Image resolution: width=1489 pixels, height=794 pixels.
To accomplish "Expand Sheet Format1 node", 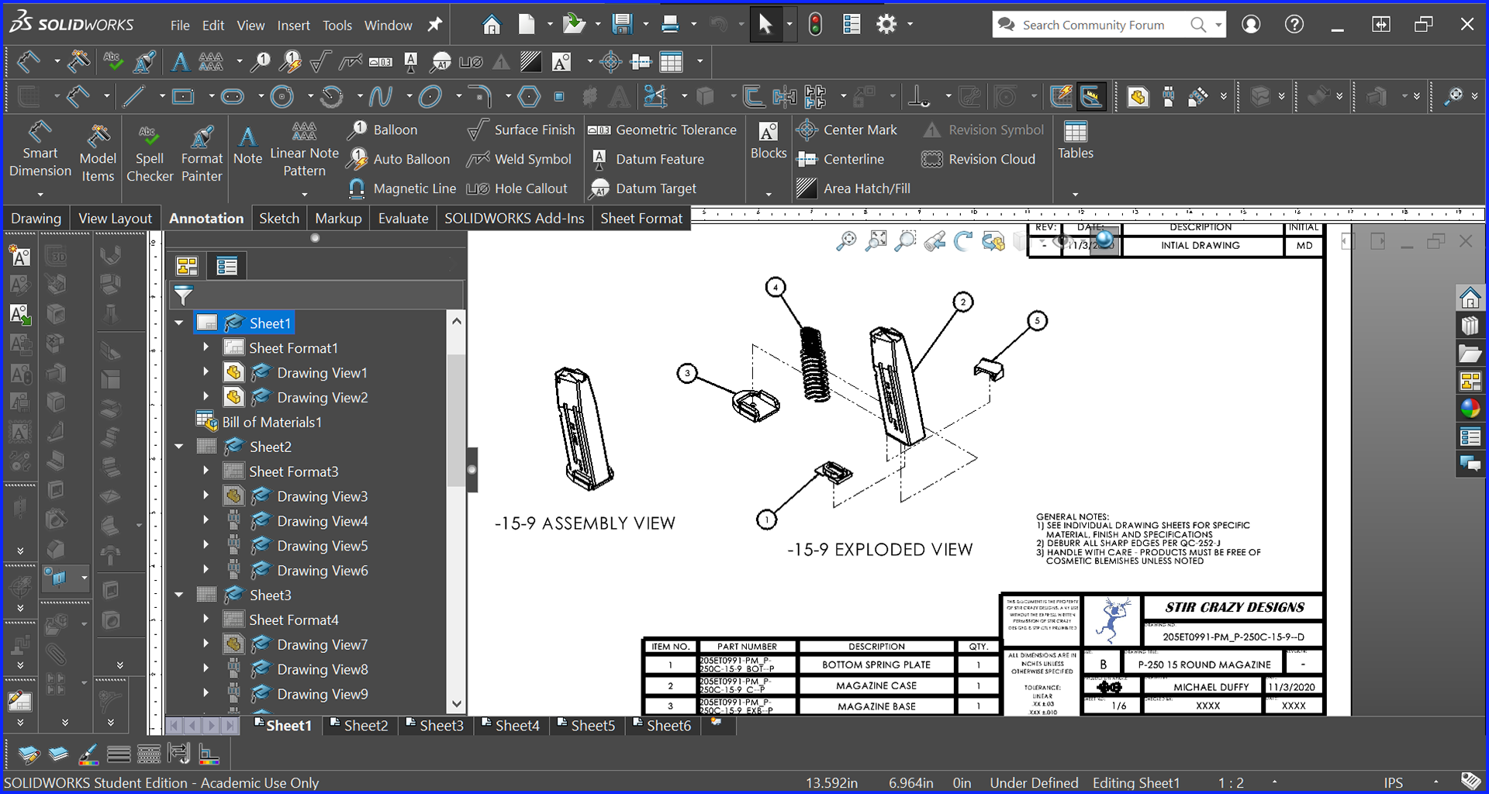I will (x=206, y=347).
